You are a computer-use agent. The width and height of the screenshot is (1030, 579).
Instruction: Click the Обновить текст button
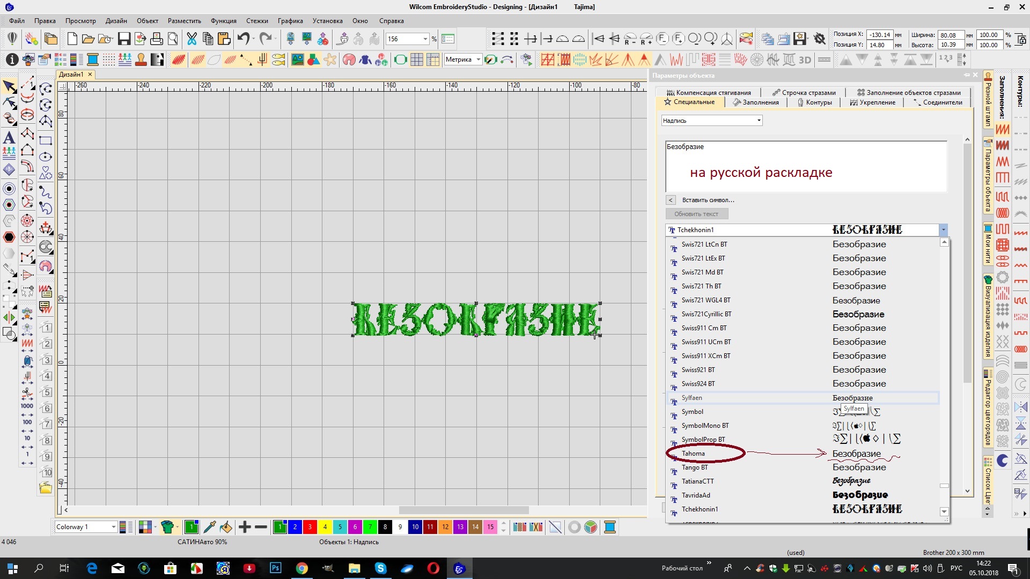(696, 214)
